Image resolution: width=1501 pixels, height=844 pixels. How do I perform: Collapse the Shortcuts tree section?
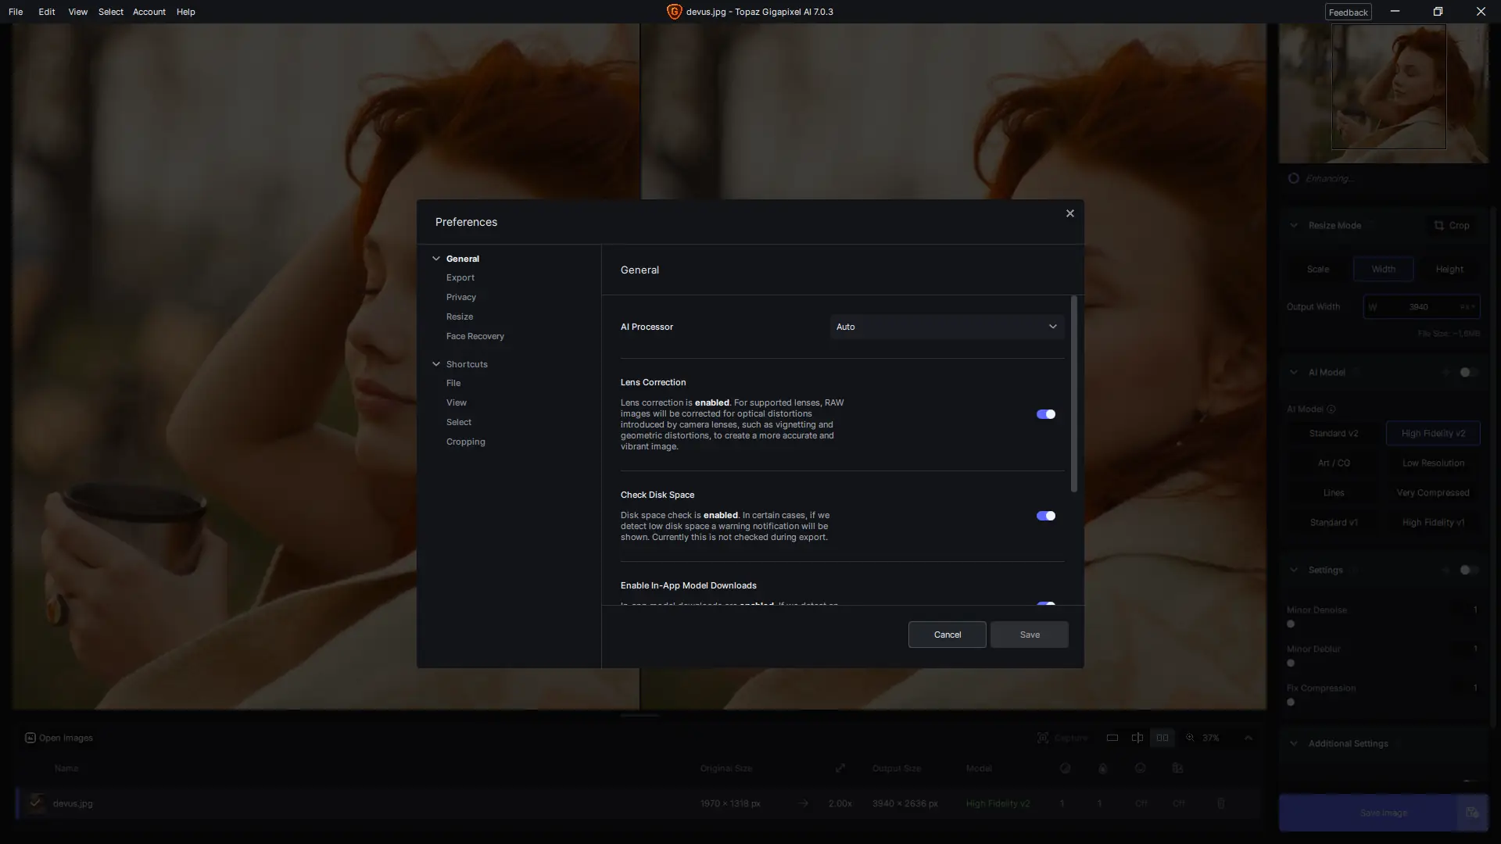click(436, 364)
